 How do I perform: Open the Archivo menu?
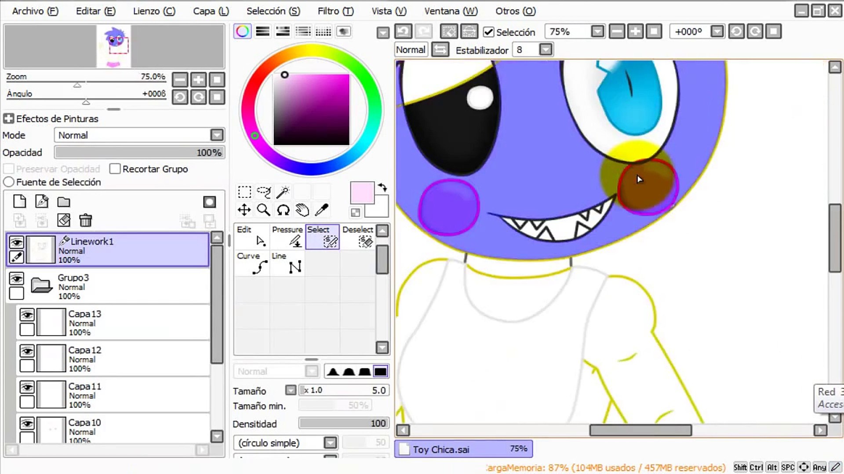click(x=35, y=11)
